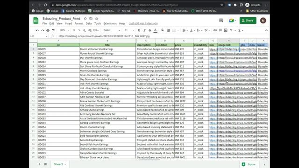Open the zoom level dropdown
The height and width of the screenshot is (168, 299).
[64, 30]
